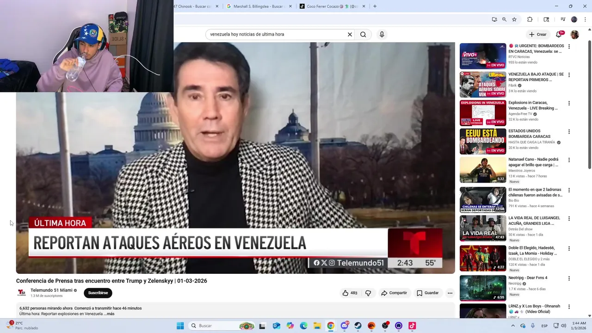The image size is (592, 333).
Task: Open volume control in system tray
Action: click(x=563, y=326)
